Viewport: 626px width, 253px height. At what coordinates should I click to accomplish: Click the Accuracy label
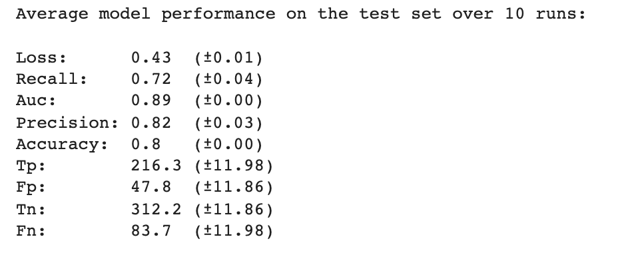62,144
